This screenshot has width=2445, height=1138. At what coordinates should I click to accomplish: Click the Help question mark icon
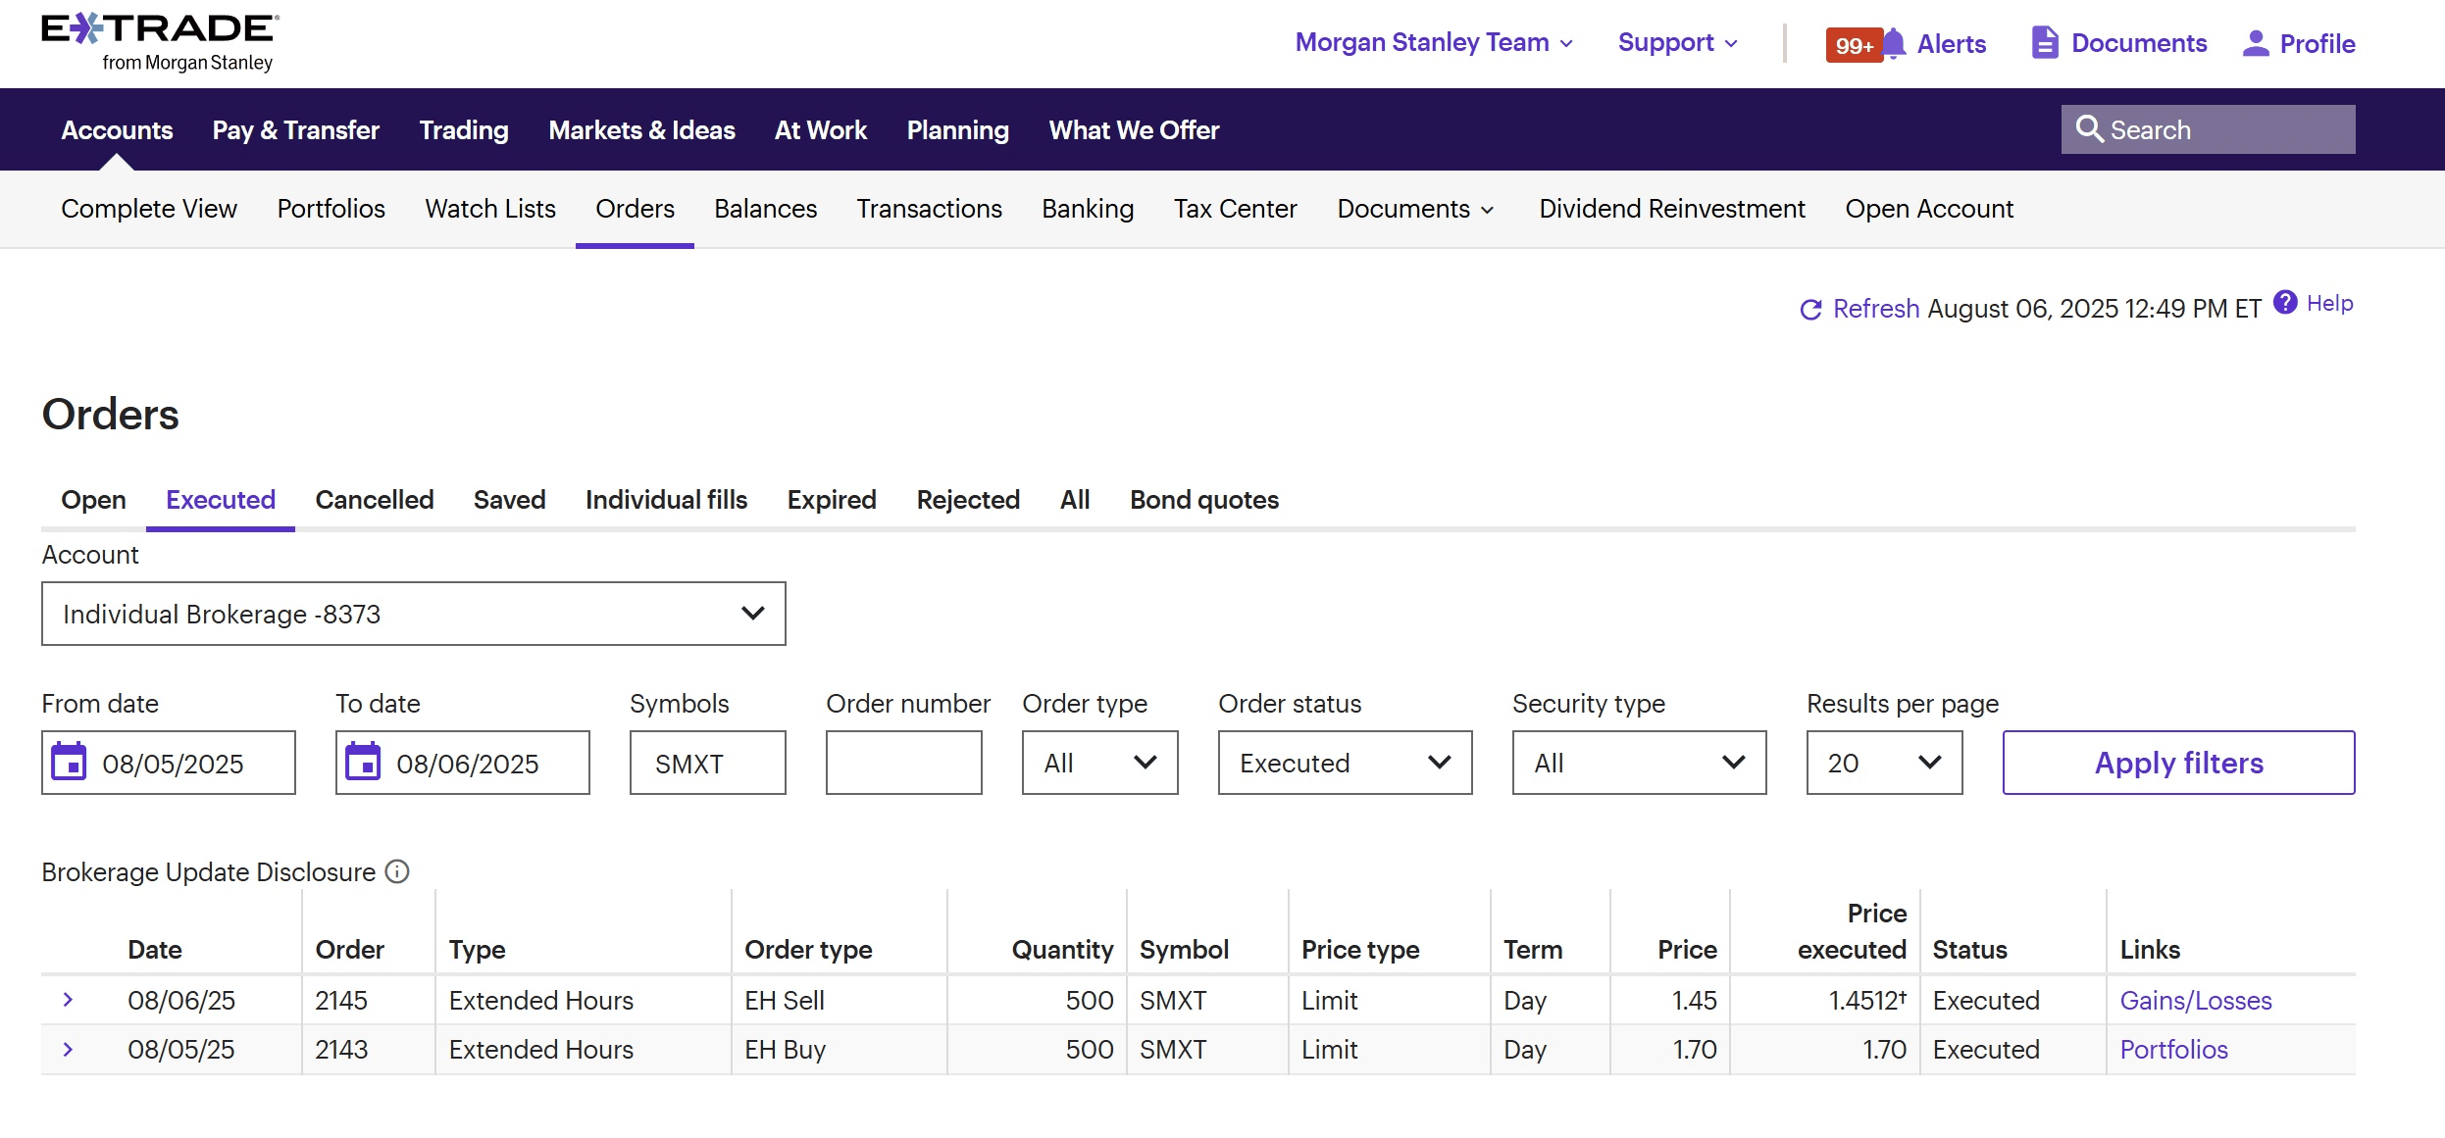click(x=2285, y=303)
